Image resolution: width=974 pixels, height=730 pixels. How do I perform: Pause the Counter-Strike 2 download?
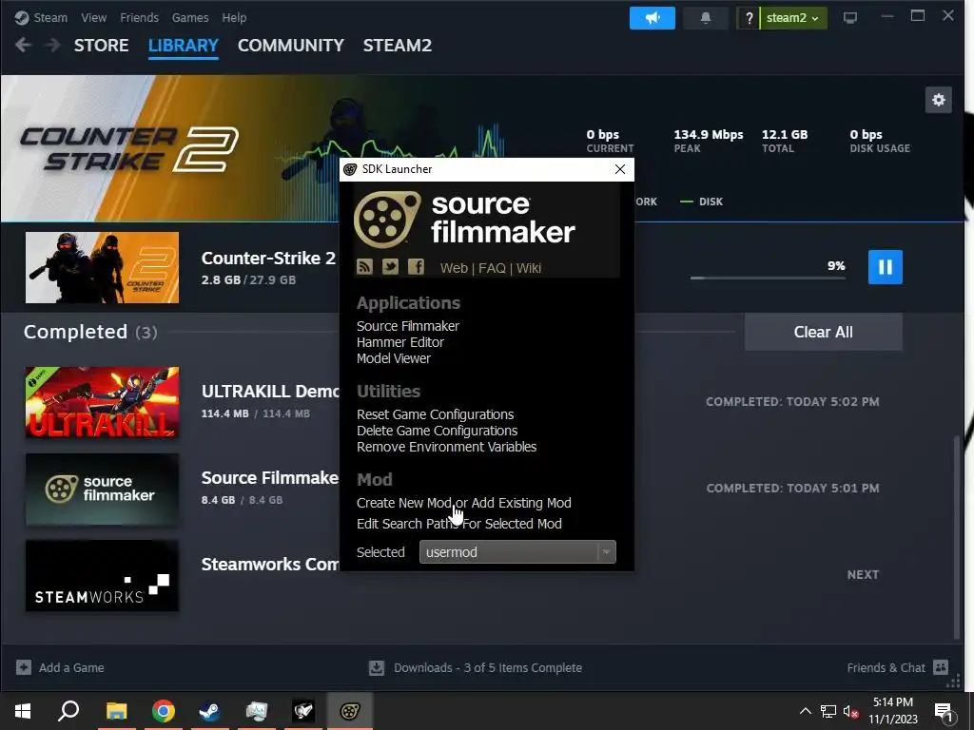(x=886, y=267)
